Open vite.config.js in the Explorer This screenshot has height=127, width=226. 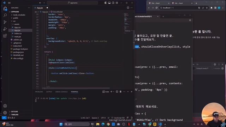click(18, 58)
